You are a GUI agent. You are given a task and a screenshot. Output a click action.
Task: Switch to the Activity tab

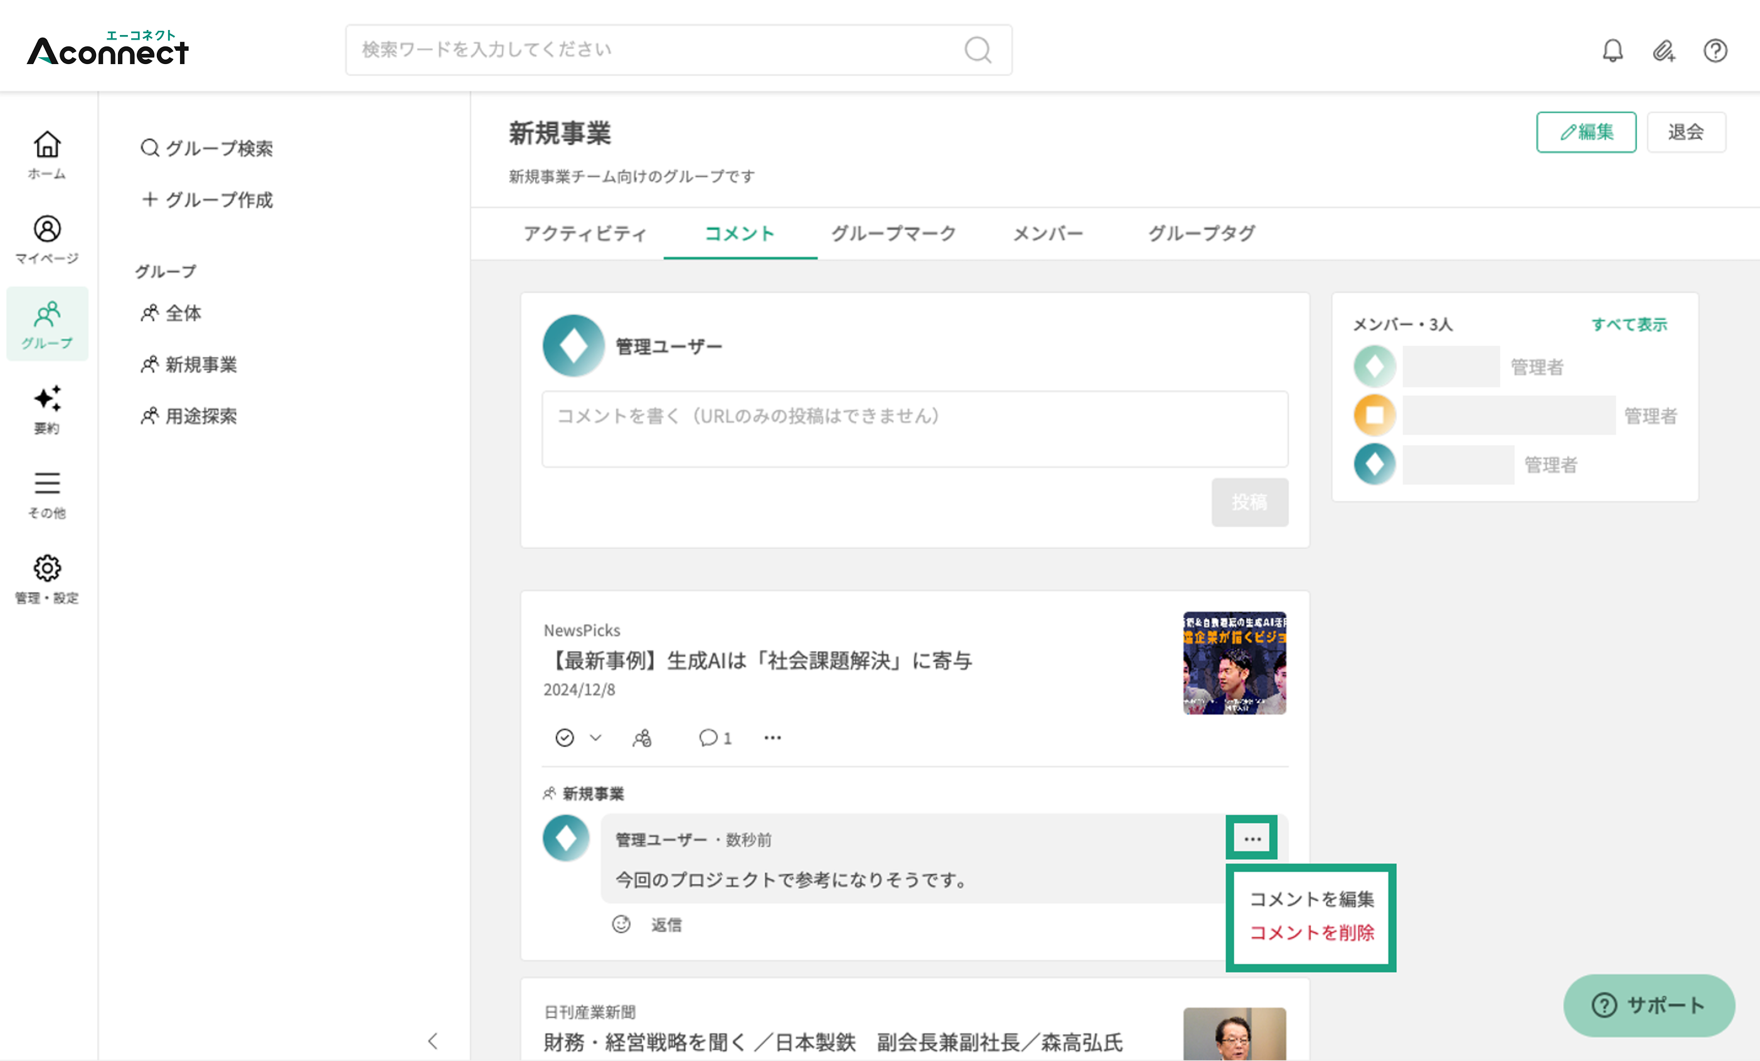click(x=585, y=233)
